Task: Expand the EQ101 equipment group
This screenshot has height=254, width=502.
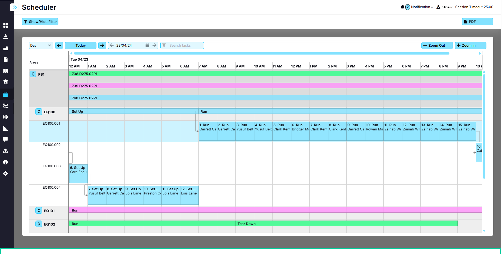Action: click(39, 211)
